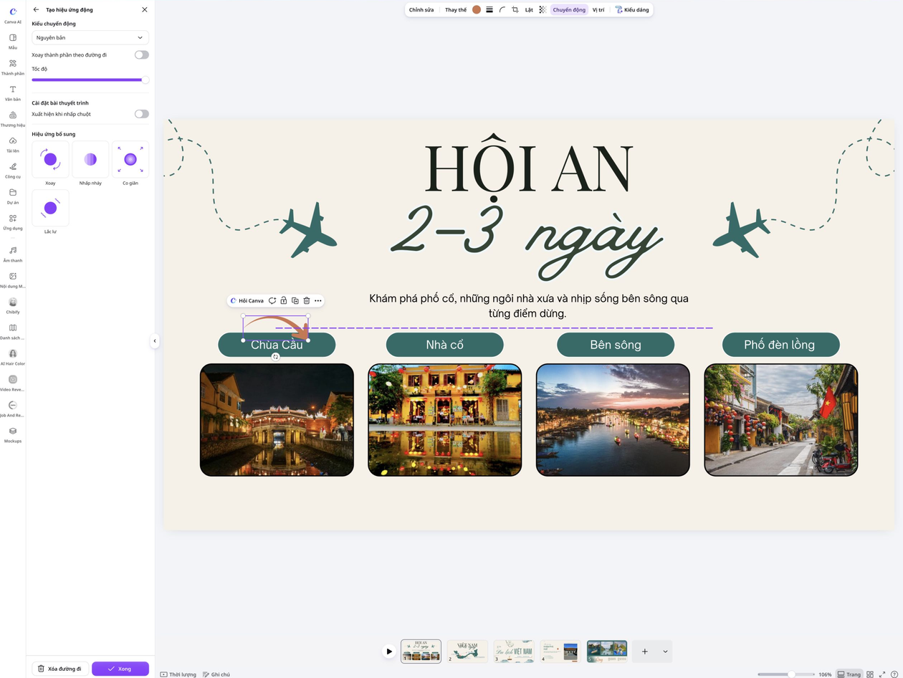Toggle Xoay thành phần theo đường đi

142,54
